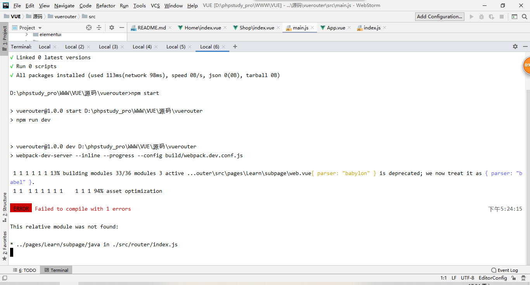Image resolution: width=530 pixels, height=285 pixels.
Task: Open file encoding UTF-8 selector
Action: click(x=468, y=278)
